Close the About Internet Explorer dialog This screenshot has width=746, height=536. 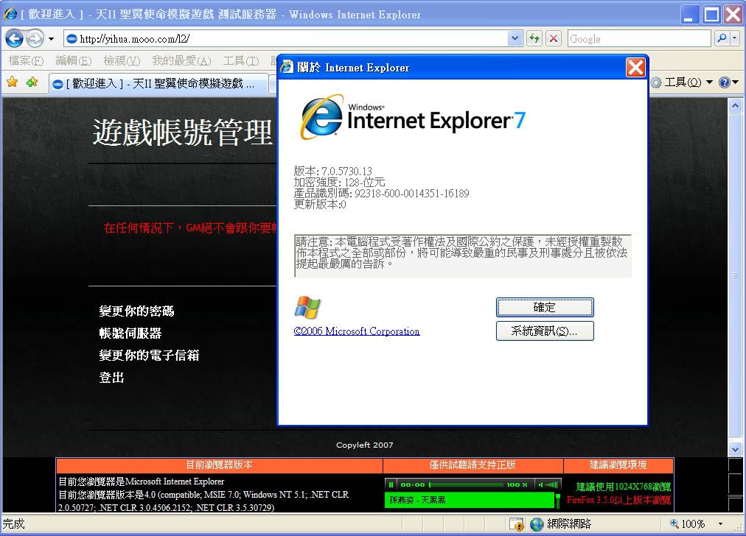635,68
